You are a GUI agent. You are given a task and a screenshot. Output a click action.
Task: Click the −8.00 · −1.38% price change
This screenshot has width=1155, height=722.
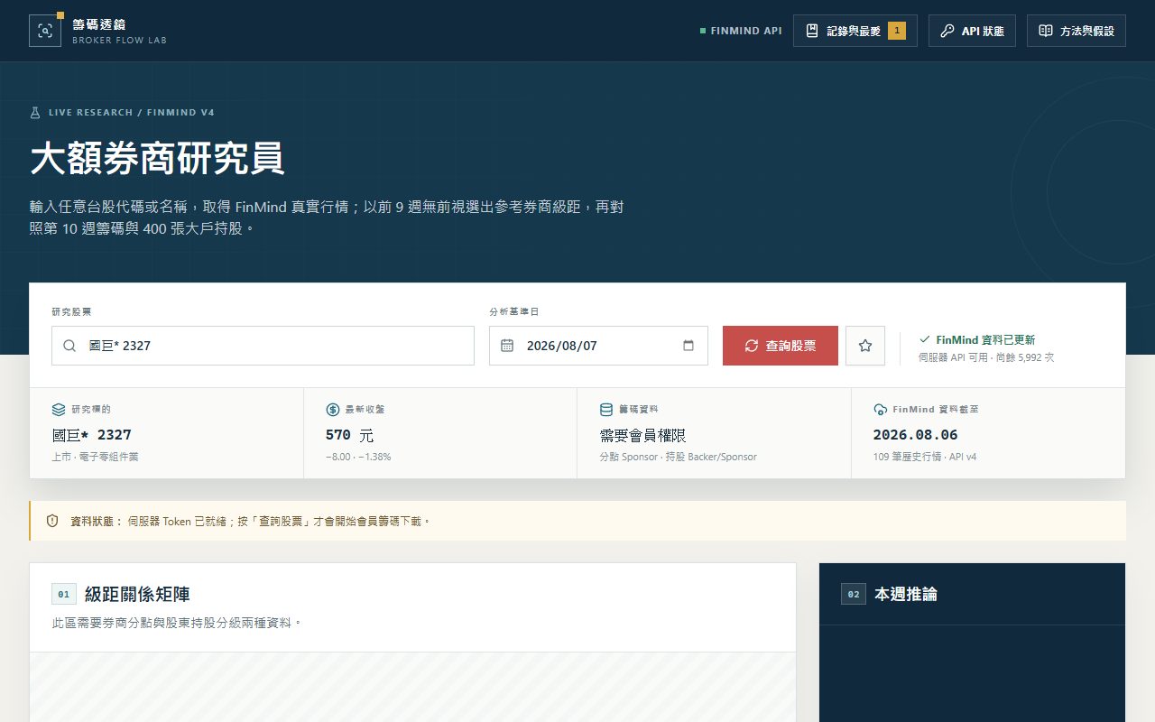[358, 457]
